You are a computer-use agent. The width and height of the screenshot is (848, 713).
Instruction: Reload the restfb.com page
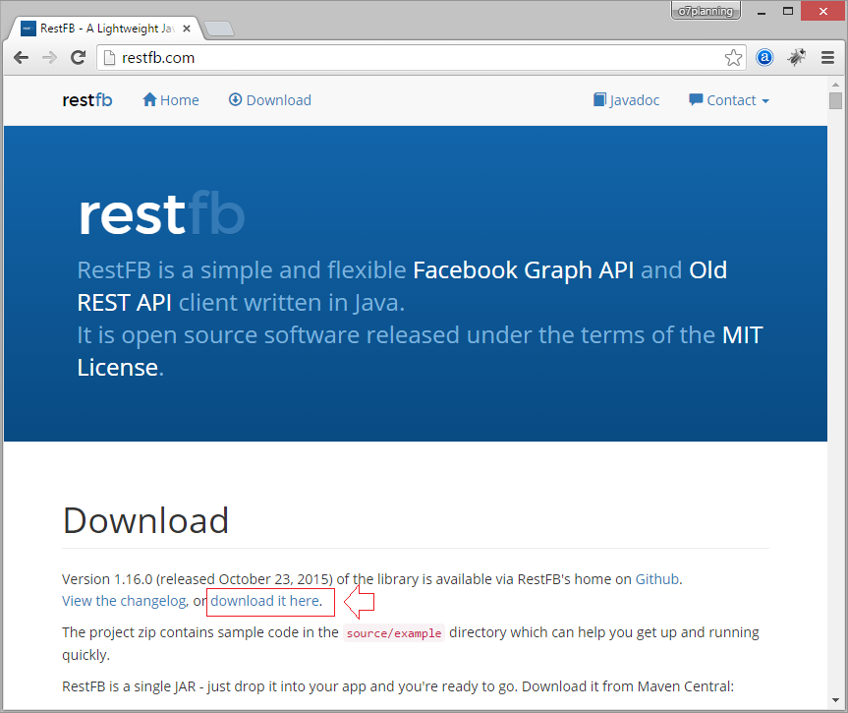pyautogui.click(x=79, y=57)
